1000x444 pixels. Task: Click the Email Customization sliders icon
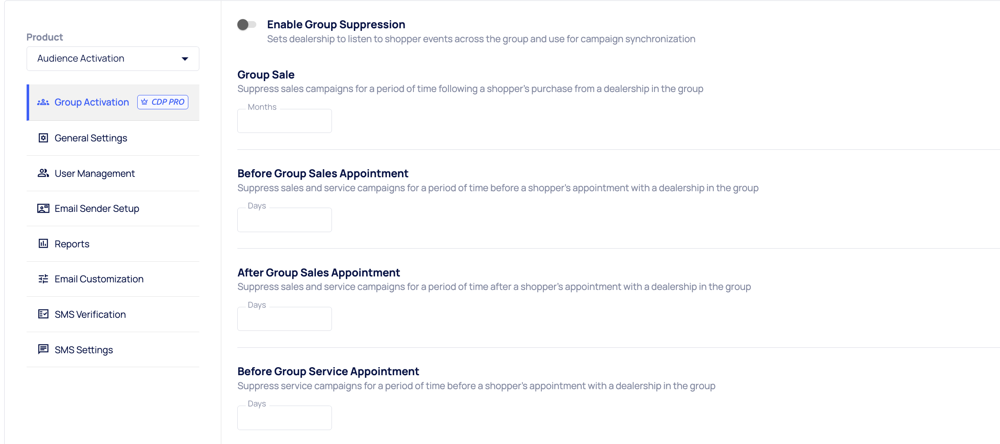[x=43, y=279]
